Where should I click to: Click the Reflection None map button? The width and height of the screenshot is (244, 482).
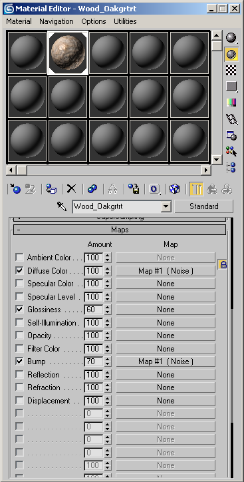(166, 375)
